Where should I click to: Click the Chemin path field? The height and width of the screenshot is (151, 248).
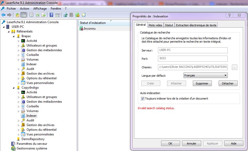193,67
